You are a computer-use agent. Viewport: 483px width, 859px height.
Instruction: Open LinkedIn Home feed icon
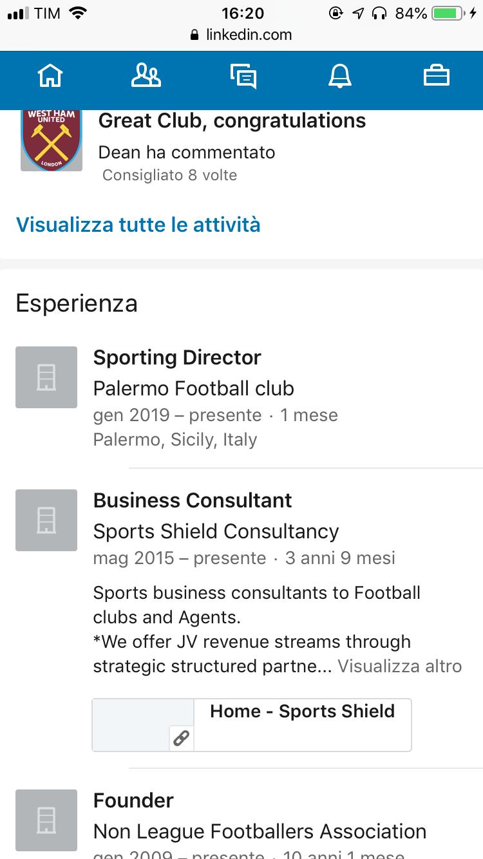pos(51,76)
